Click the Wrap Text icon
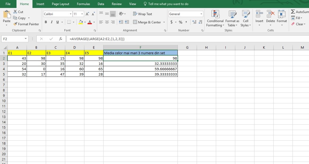 tap(143, 14)
